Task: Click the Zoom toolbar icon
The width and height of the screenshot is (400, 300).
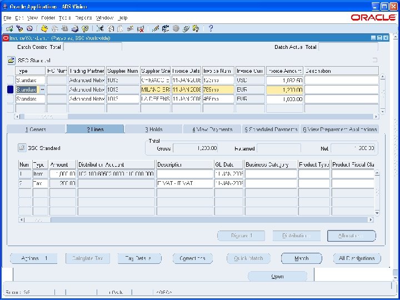Action: coord(166,28)
